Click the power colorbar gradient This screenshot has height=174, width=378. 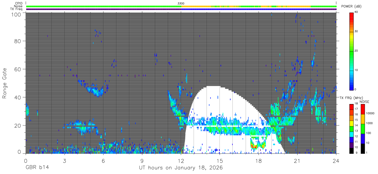pyautogui.click(x=352, y=51)
